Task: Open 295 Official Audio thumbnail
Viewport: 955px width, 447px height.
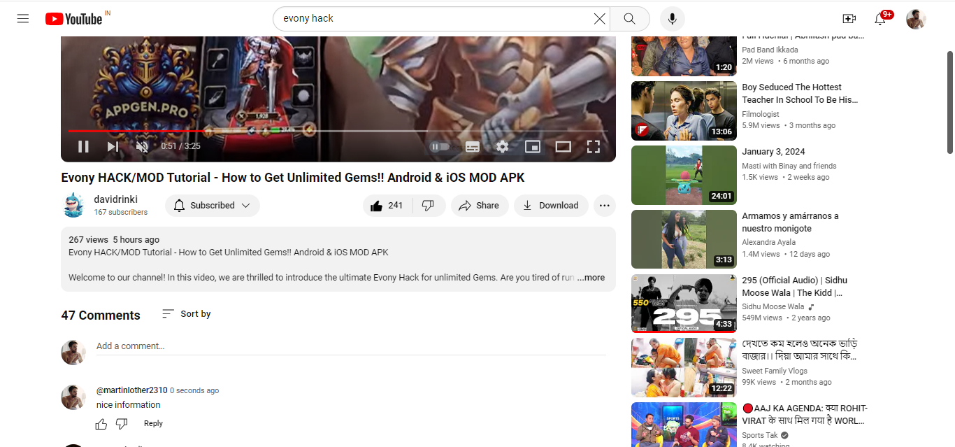Action: click(684, 304)
